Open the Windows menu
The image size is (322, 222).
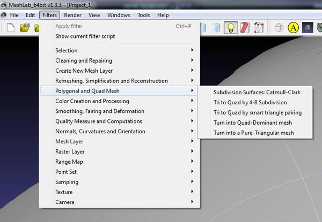pos(119,15)
